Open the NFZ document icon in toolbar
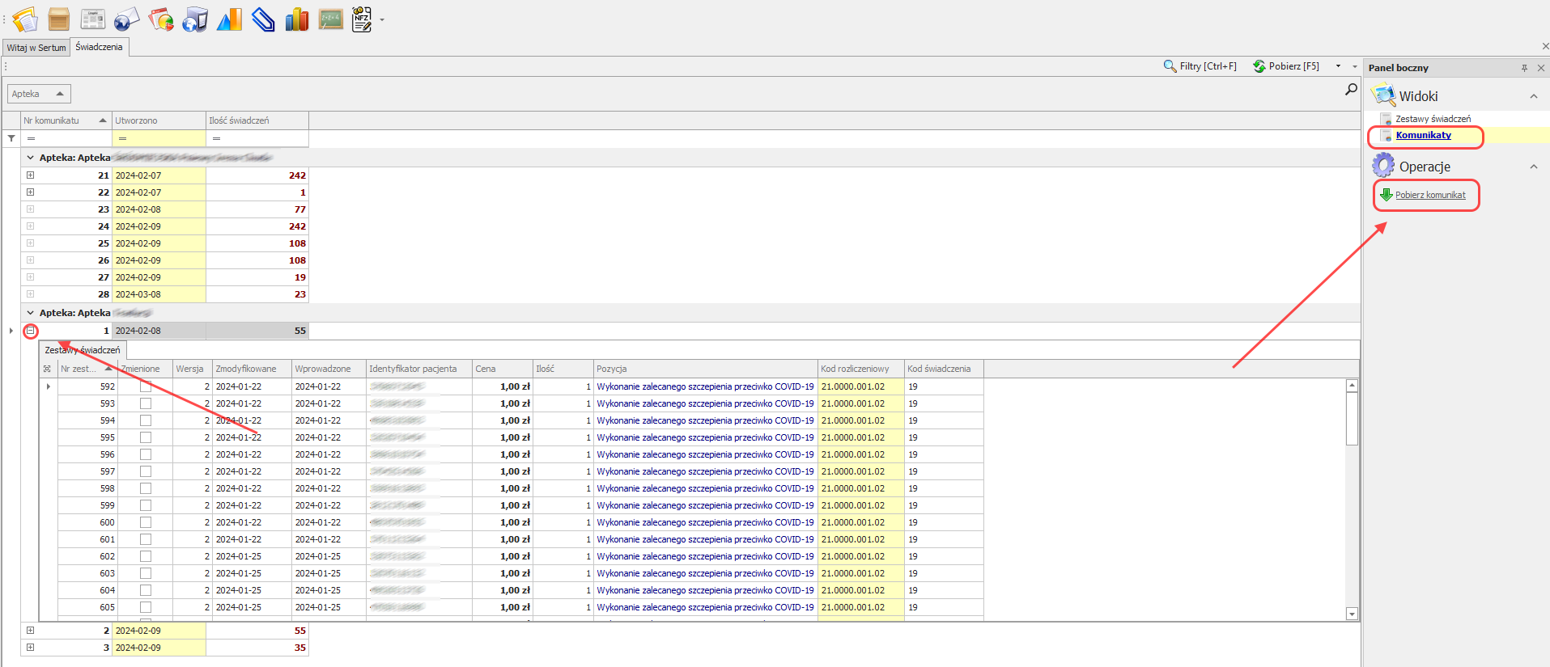This screenshot has width=1550, height=667. point(362,19)
